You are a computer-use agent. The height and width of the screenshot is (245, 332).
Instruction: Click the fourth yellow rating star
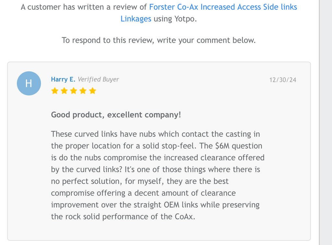pyautogui.click(x=83, y=91)
